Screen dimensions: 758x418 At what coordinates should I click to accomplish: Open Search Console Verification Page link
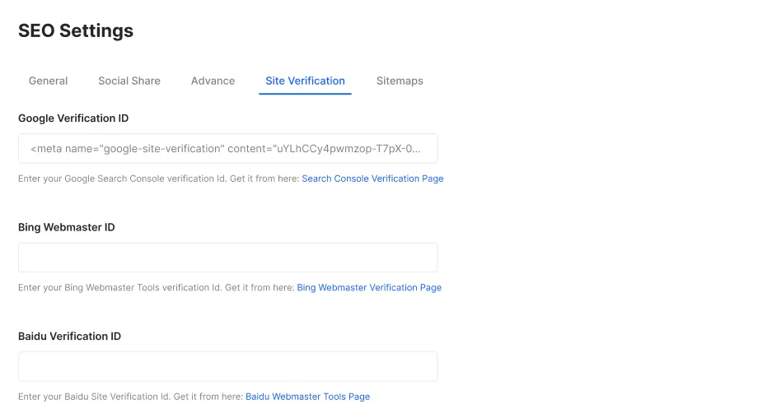click(372, 179)
